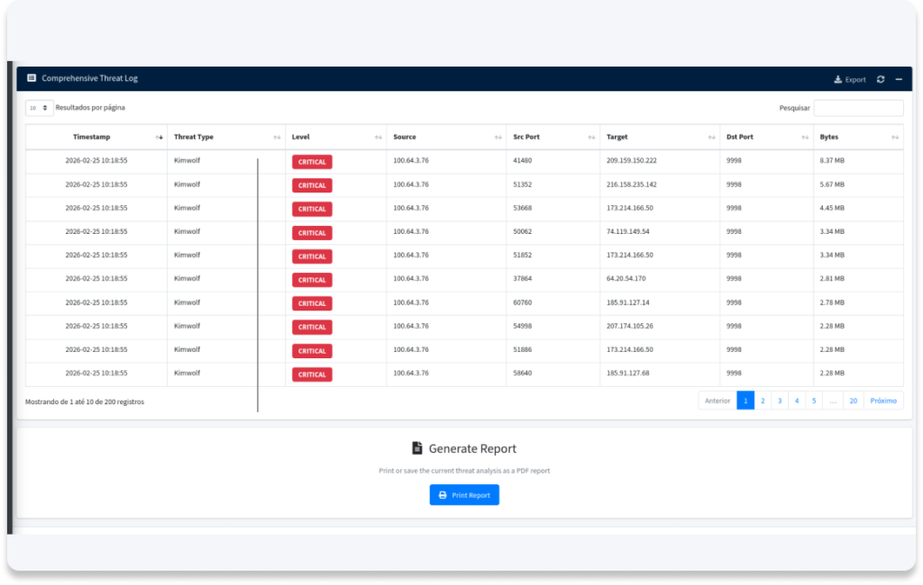This screenshot has width=923, height=585.
Task: Click sort arrows on Source column
Action: 498,138
